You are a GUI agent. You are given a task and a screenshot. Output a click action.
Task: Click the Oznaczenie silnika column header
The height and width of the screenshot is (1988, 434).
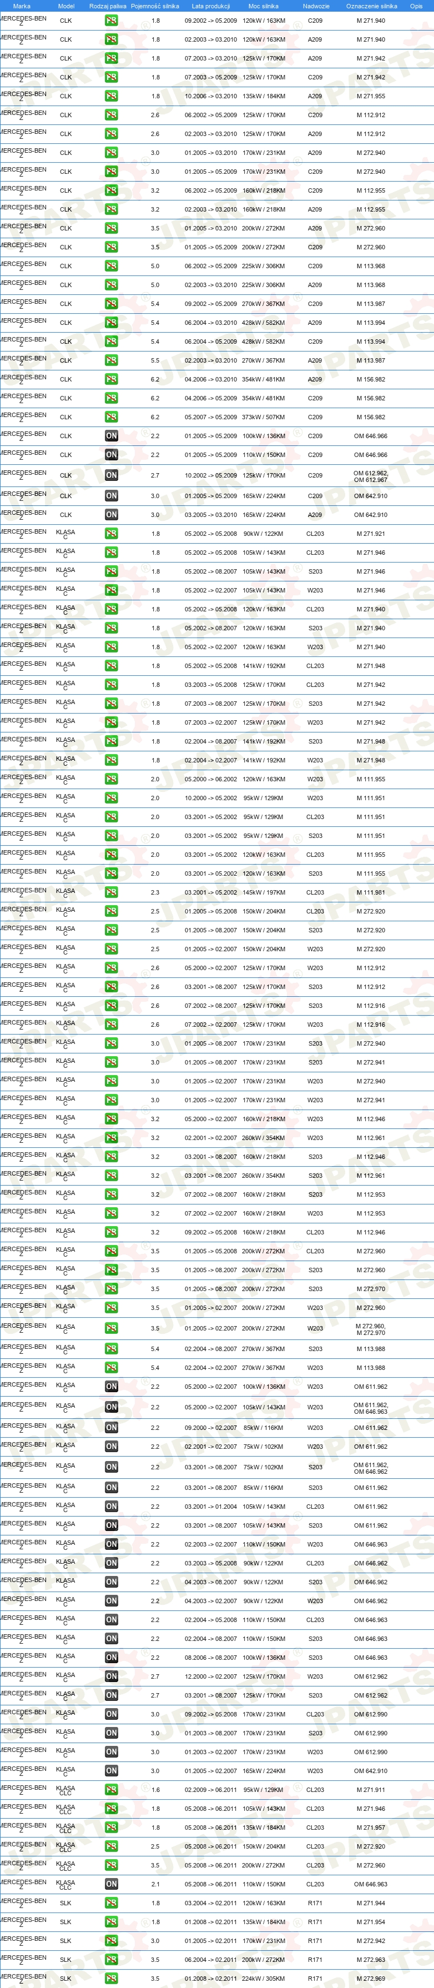pos(371,6)
